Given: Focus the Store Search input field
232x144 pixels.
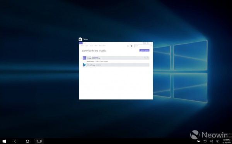Looking at the screenshot, I should coord(143,46).
